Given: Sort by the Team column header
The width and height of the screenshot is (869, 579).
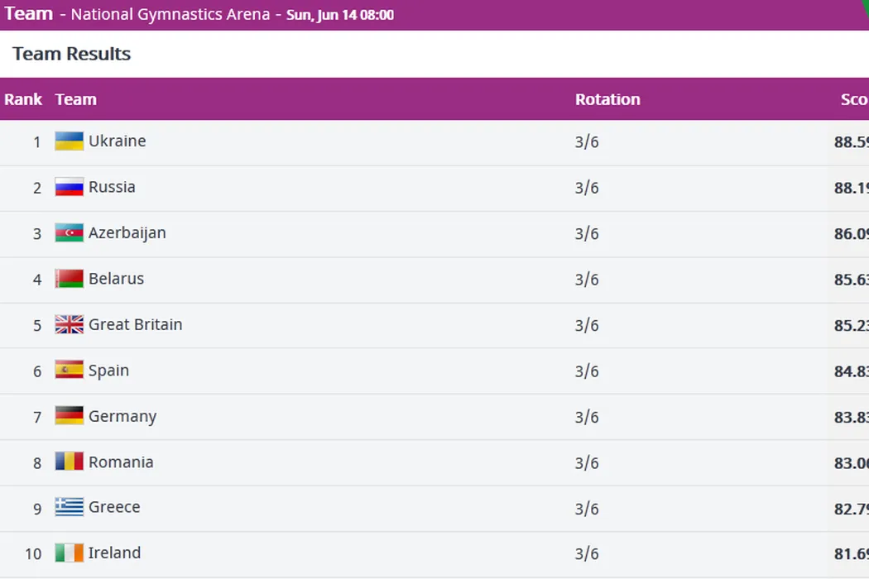Looking at the screenshot, I should coord(76,99).
